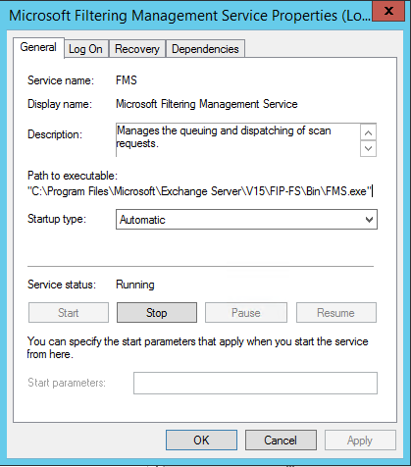Screen dimensions: 411x467
Task: Click the Pause service button
Action: [x=246, y=313]
